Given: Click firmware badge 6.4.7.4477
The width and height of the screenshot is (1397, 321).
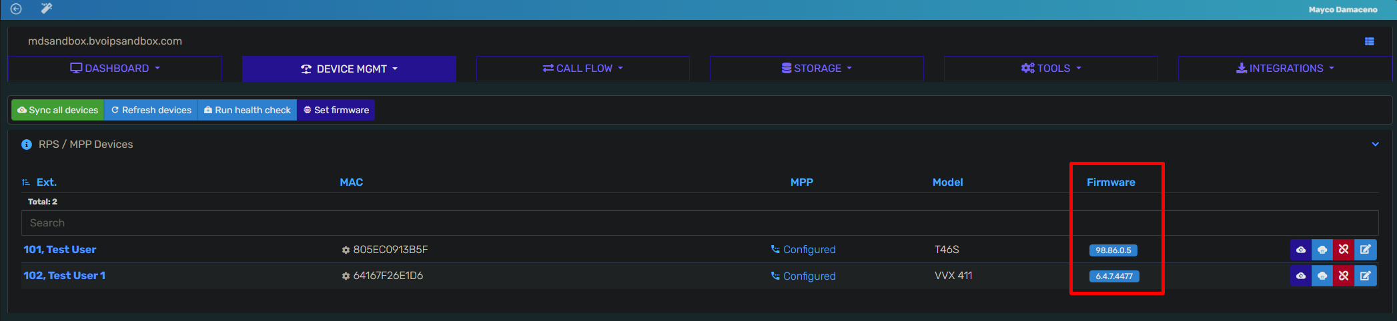Looking at the screenshot, I should [1114, 276].
